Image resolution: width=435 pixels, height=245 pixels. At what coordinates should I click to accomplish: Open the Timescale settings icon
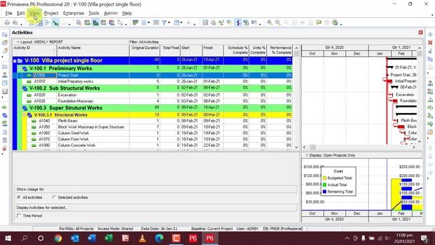pos(156,22)
